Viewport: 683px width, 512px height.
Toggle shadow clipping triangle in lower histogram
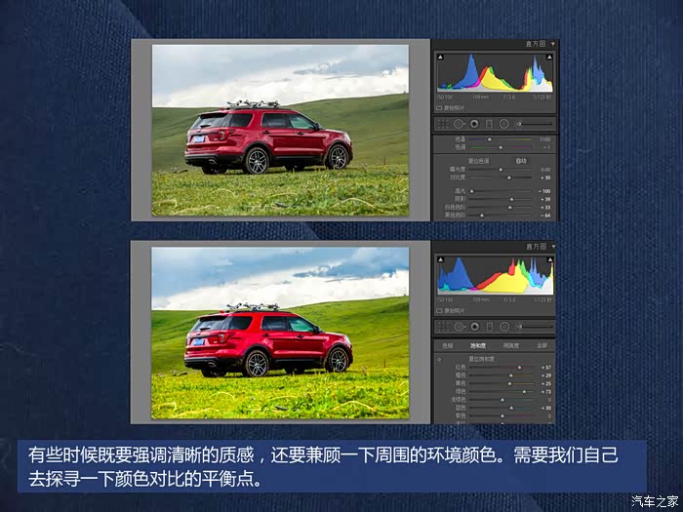click(440, 259)
